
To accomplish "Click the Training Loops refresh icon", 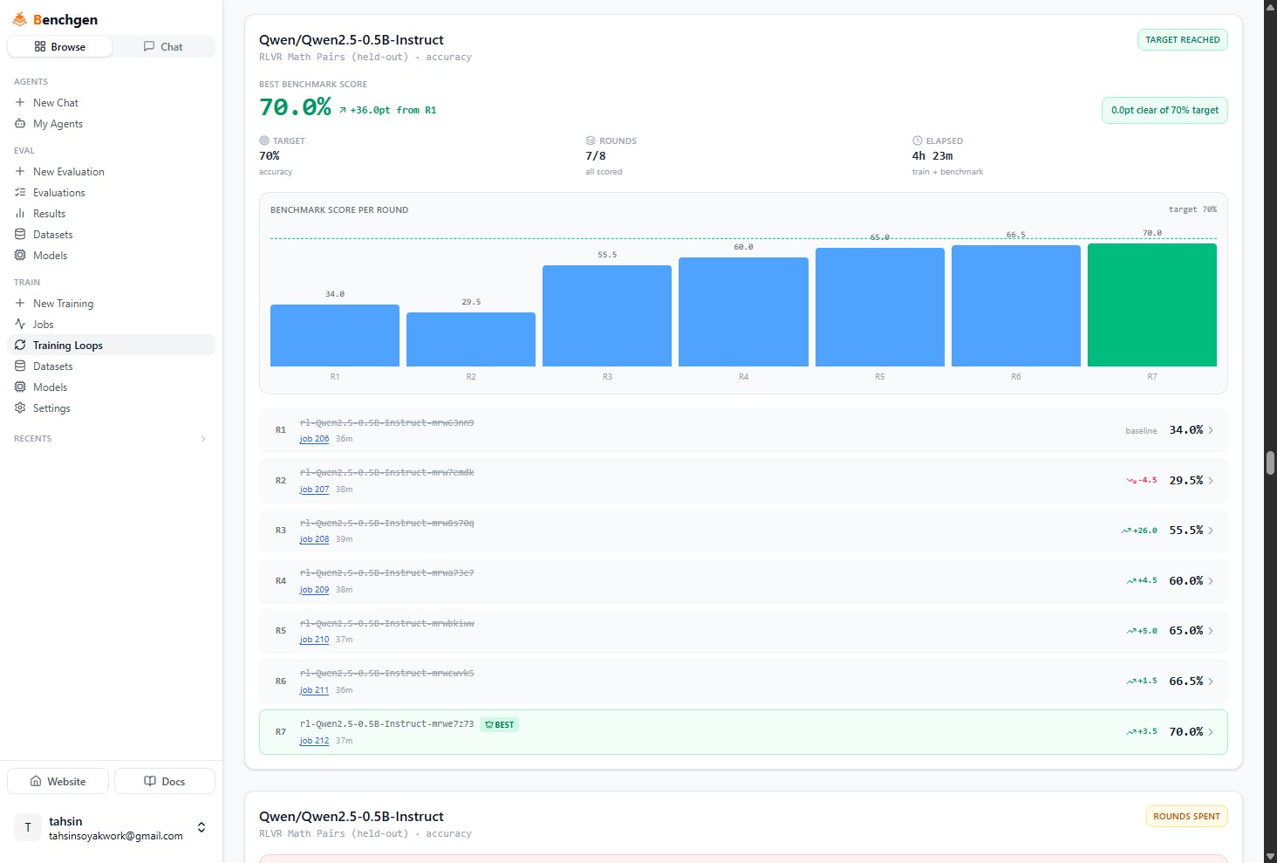I will [x=20, y=346].
